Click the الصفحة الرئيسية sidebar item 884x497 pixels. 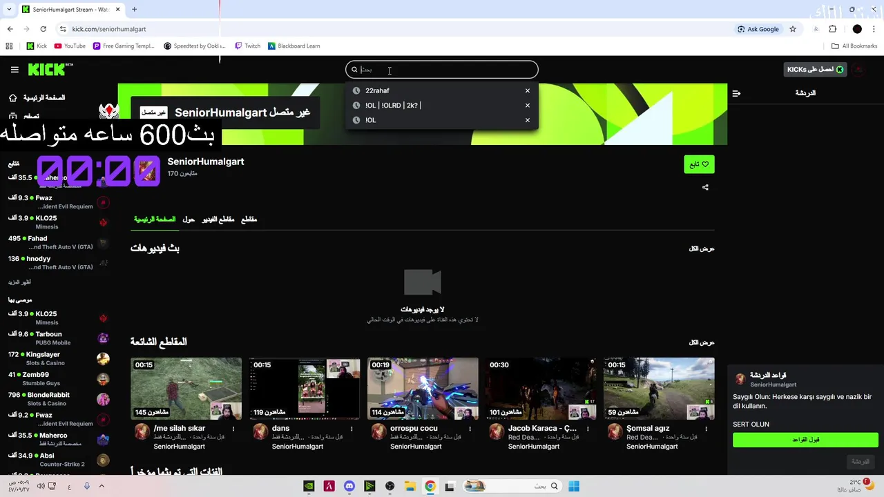pyautogui.click(x=37, y=98)
